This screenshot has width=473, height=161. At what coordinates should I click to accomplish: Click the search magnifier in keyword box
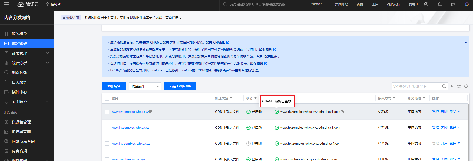click(x=444, y=86)
